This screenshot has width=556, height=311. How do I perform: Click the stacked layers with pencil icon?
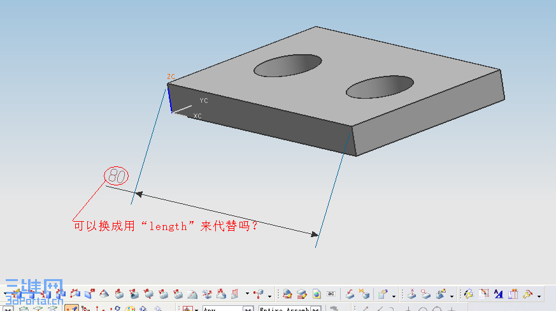pos(302,294)
